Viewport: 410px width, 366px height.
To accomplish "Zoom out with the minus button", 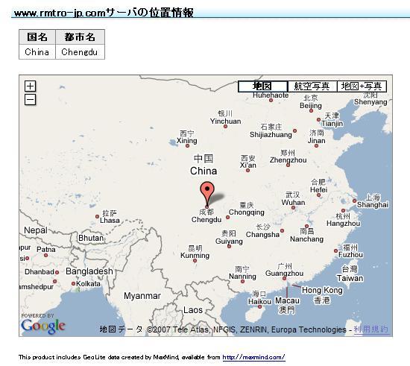I will (30, 100).
